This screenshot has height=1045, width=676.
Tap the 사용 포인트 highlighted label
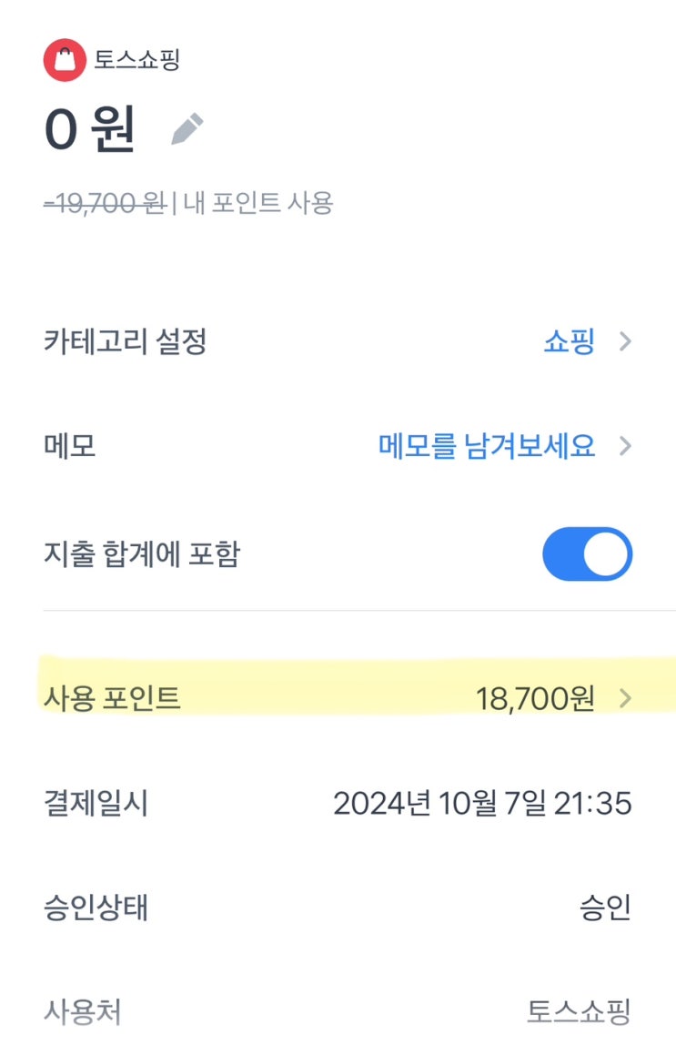point(112,698)
